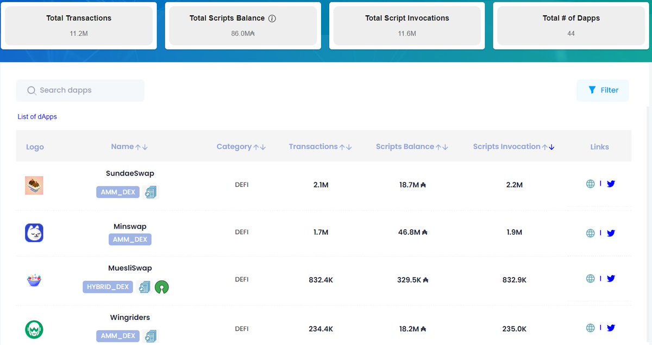Sort table by Name column
This screenshot has width=652, height=345.
[129, 147]
